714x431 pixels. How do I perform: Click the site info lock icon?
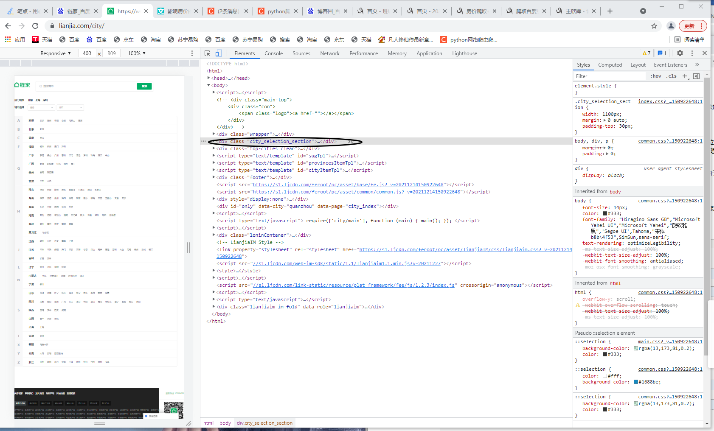click(52, 26)
